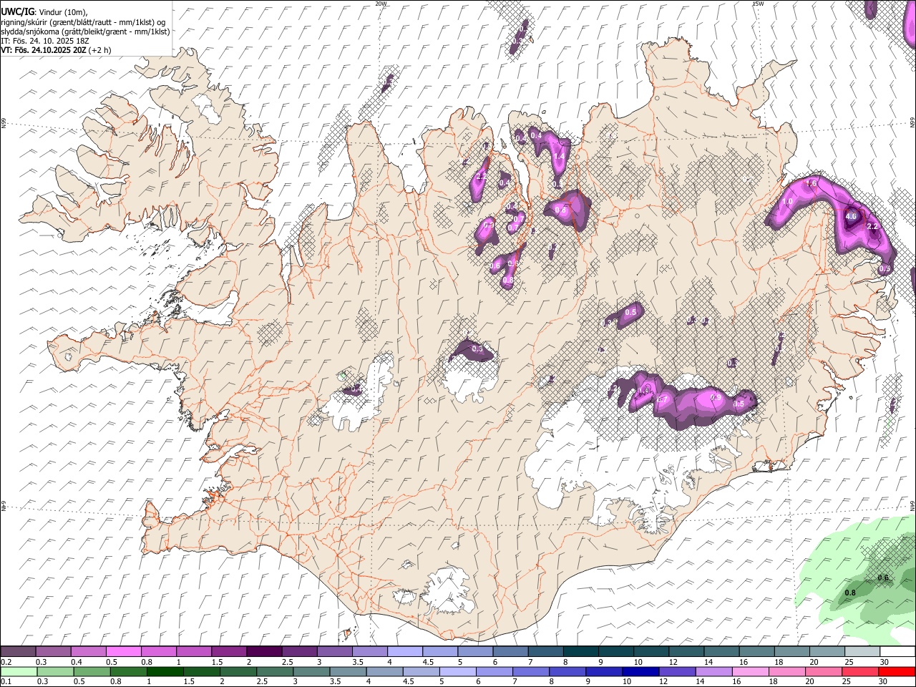
Task: Click the lavender 14–16 rain legend swatch
Action: pyautogui.click(x=713, y=671)
